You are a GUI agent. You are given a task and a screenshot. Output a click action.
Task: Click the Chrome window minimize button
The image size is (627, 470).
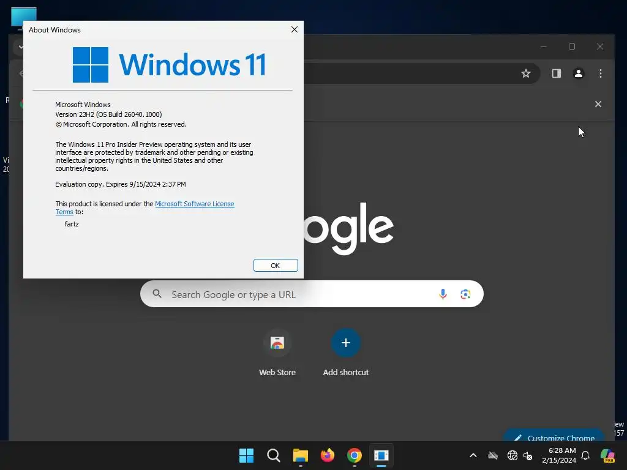click(x=544, y=47)
